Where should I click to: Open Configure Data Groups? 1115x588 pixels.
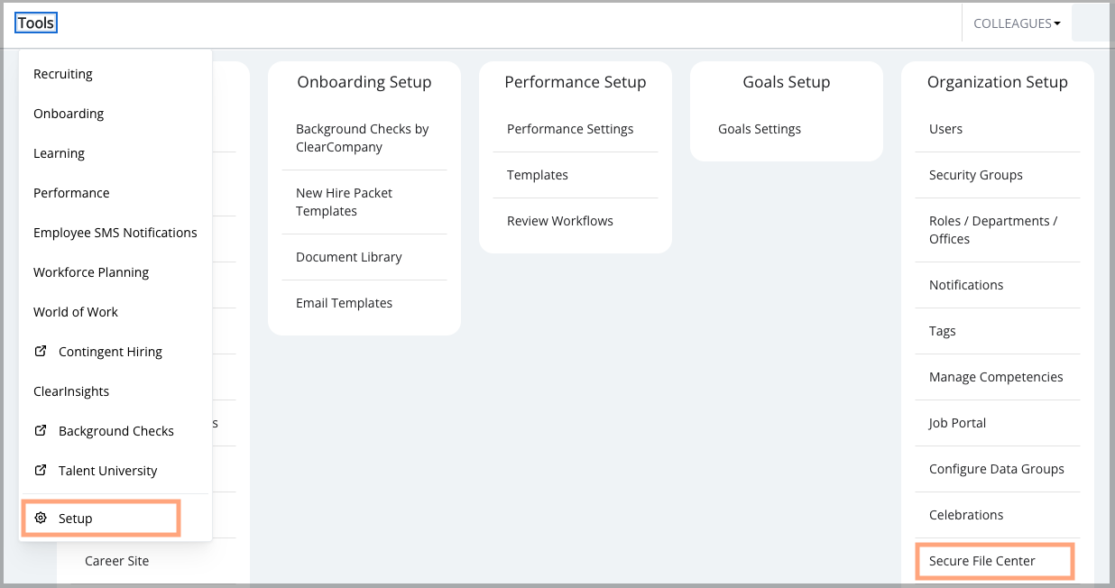tap(997, 469)
